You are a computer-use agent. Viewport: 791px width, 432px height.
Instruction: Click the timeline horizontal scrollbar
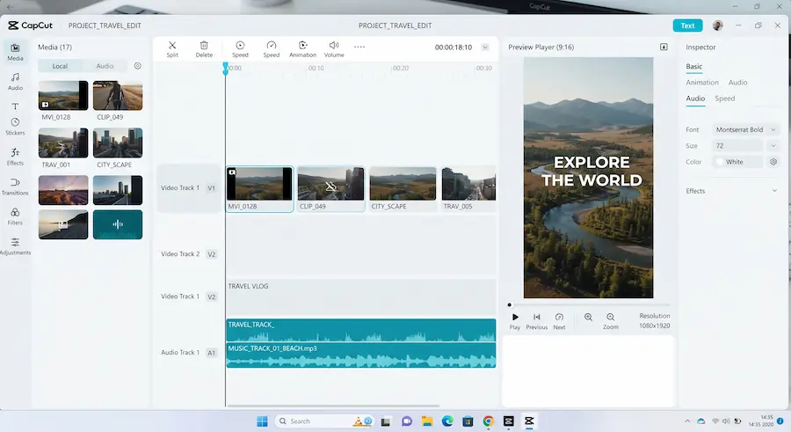[x=333, y=406]
